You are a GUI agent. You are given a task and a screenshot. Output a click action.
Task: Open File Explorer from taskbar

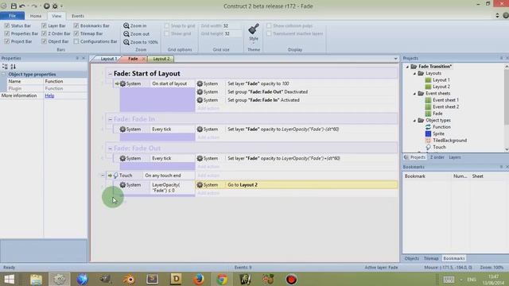coord(36,279)
